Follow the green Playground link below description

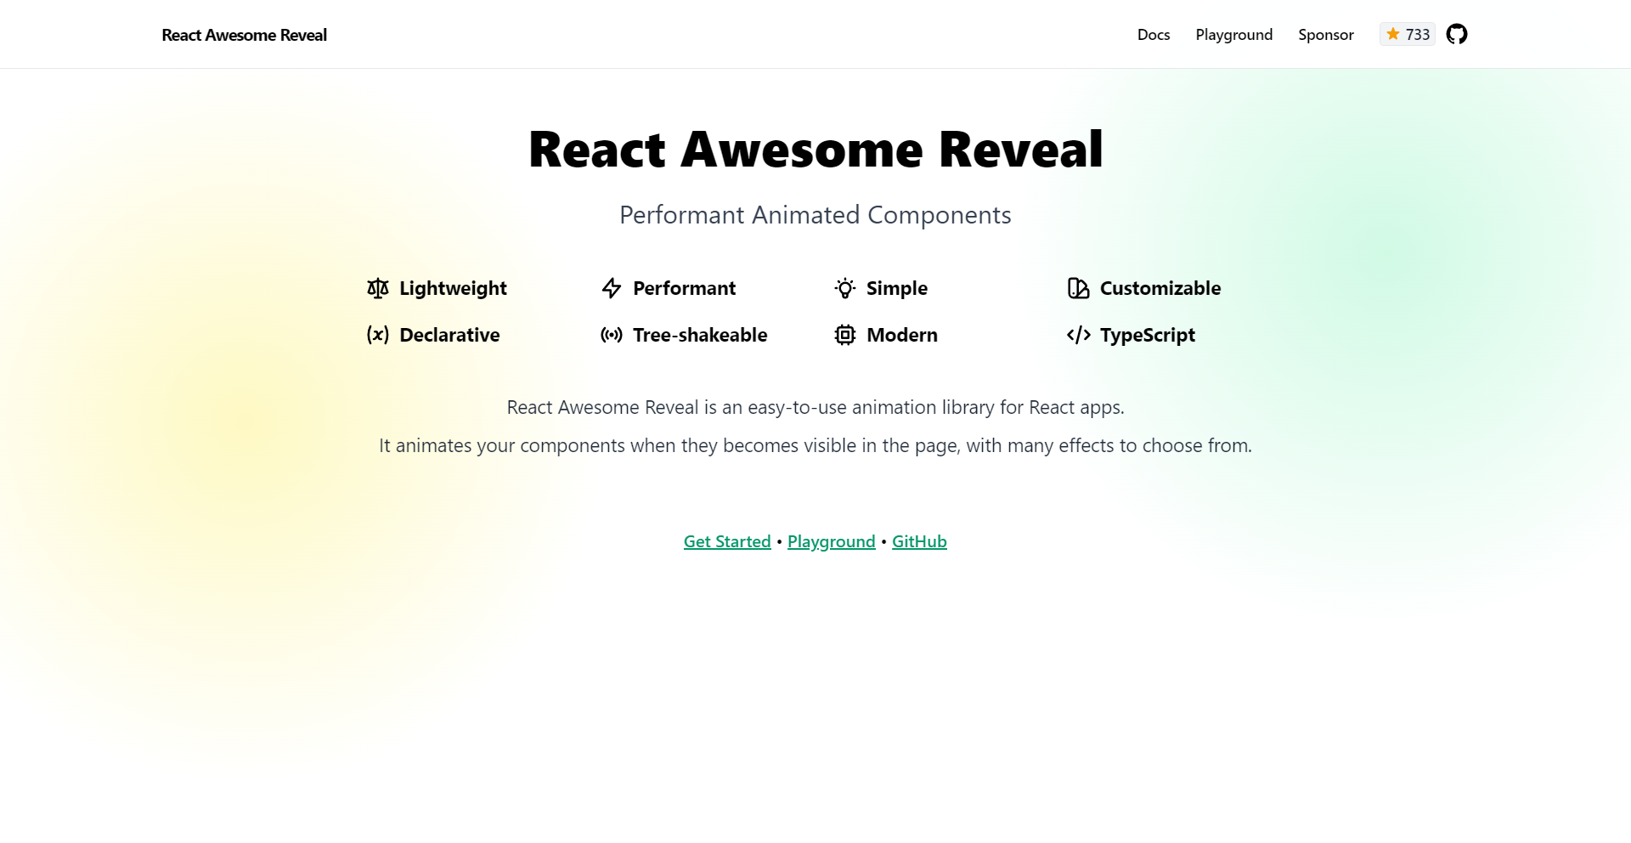pyautogui.click(x=832, y=541)
